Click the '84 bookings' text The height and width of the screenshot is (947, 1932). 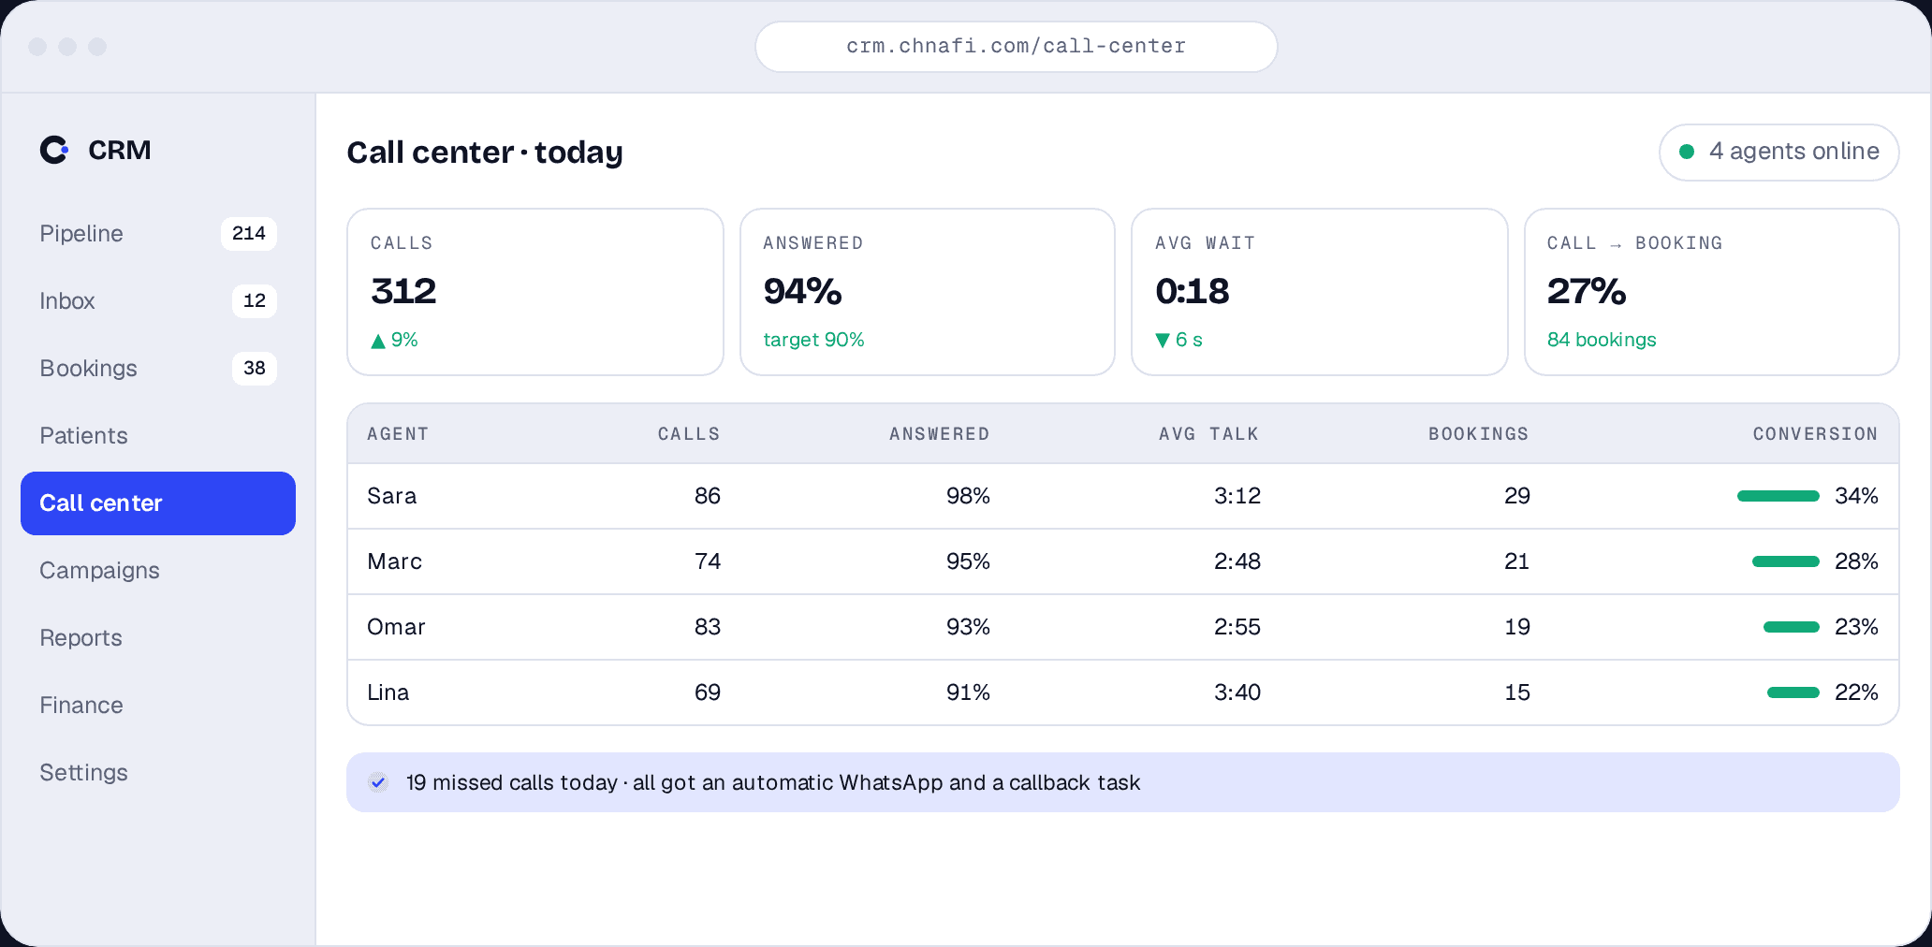tap(1602, 340)
